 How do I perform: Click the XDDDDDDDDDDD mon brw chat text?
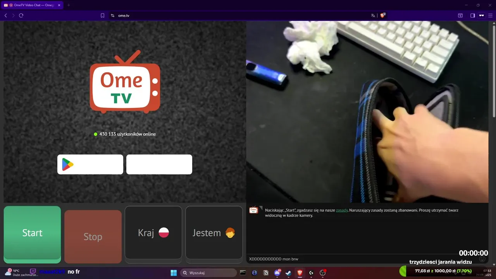tap(274, 259)
